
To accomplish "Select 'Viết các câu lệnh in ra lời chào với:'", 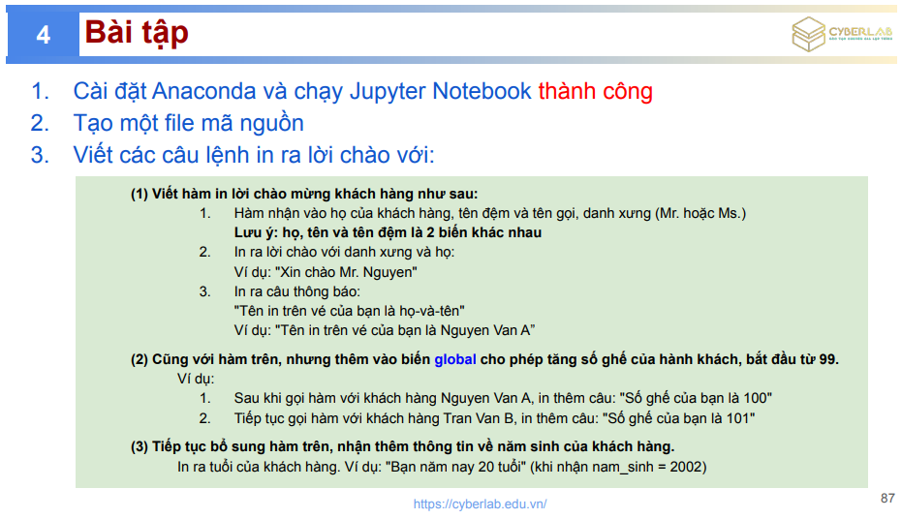I will coord(254,155).
